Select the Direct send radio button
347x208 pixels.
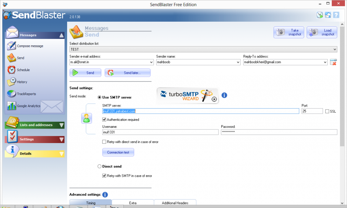pos(99,166)
